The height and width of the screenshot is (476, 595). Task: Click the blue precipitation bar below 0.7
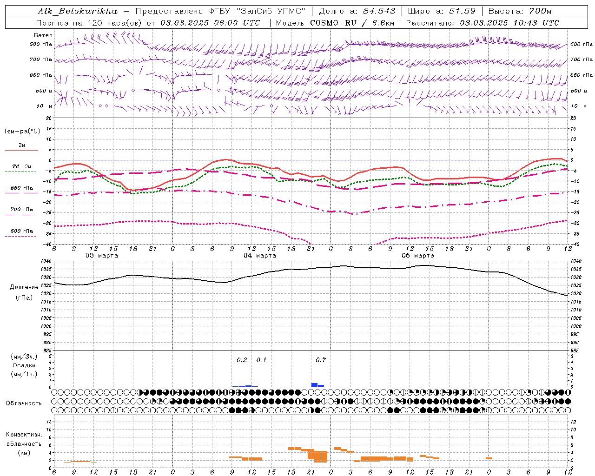[x=314, y=385]
